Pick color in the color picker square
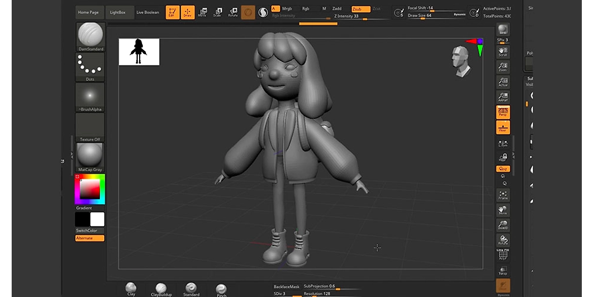This screenshot has width=594, height=297. 90,189
